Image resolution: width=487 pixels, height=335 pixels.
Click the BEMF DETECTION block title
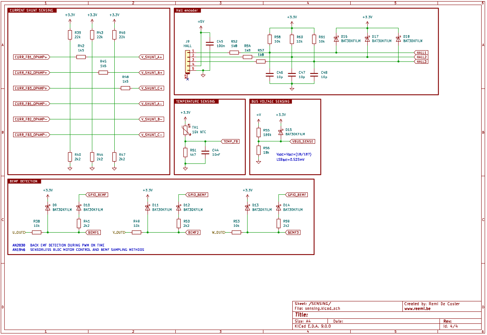click(24, 181)
